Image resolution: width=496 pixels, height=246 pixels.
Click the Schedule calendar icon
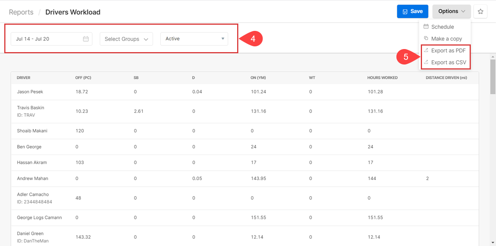coord(426,27)
